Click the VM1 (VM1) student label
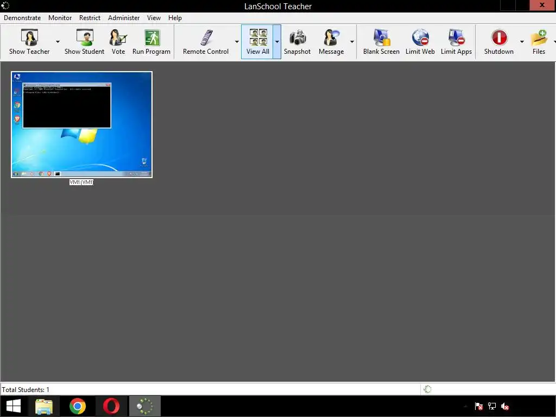The image size is (556, 417). point(81,182)
